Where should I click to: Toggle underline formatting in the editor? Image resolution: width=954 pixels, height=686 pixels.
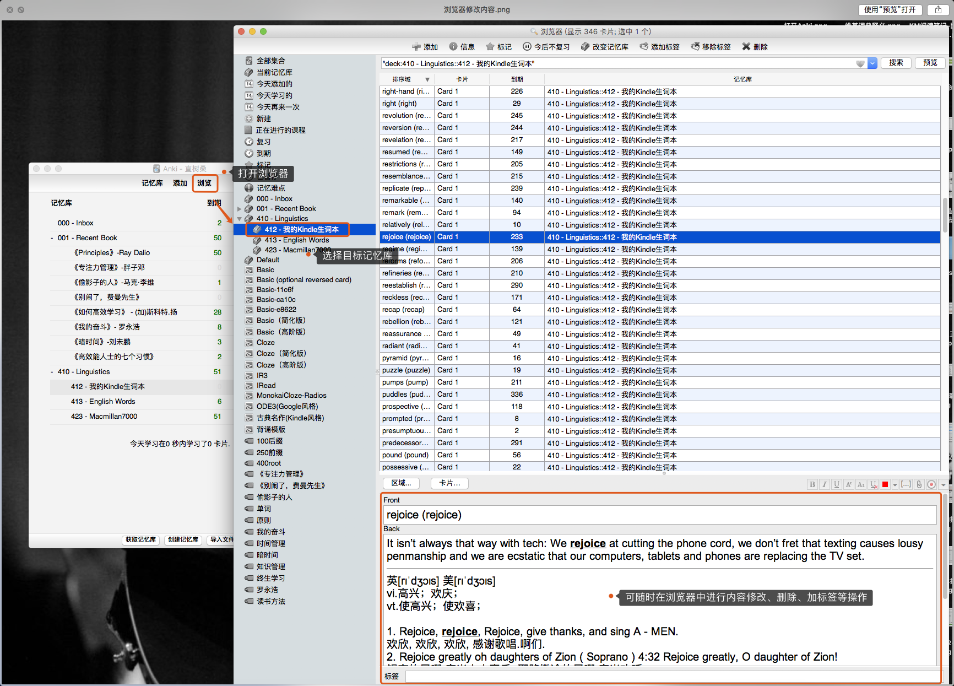click(837, 484)
